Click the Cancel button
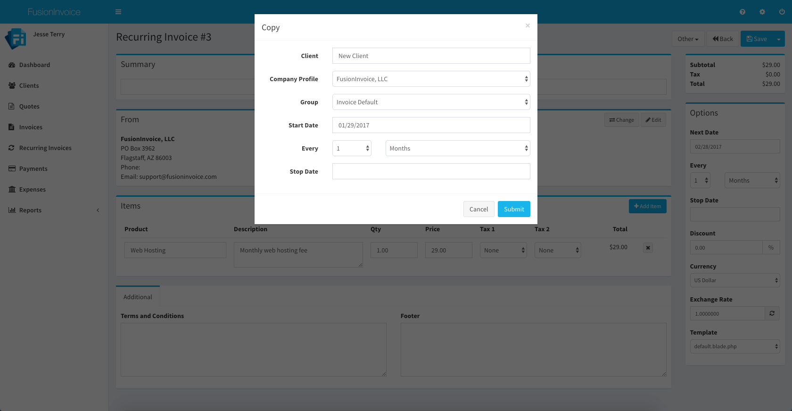Viewport: 792px width, 411px height. click(x=478, y=209)
